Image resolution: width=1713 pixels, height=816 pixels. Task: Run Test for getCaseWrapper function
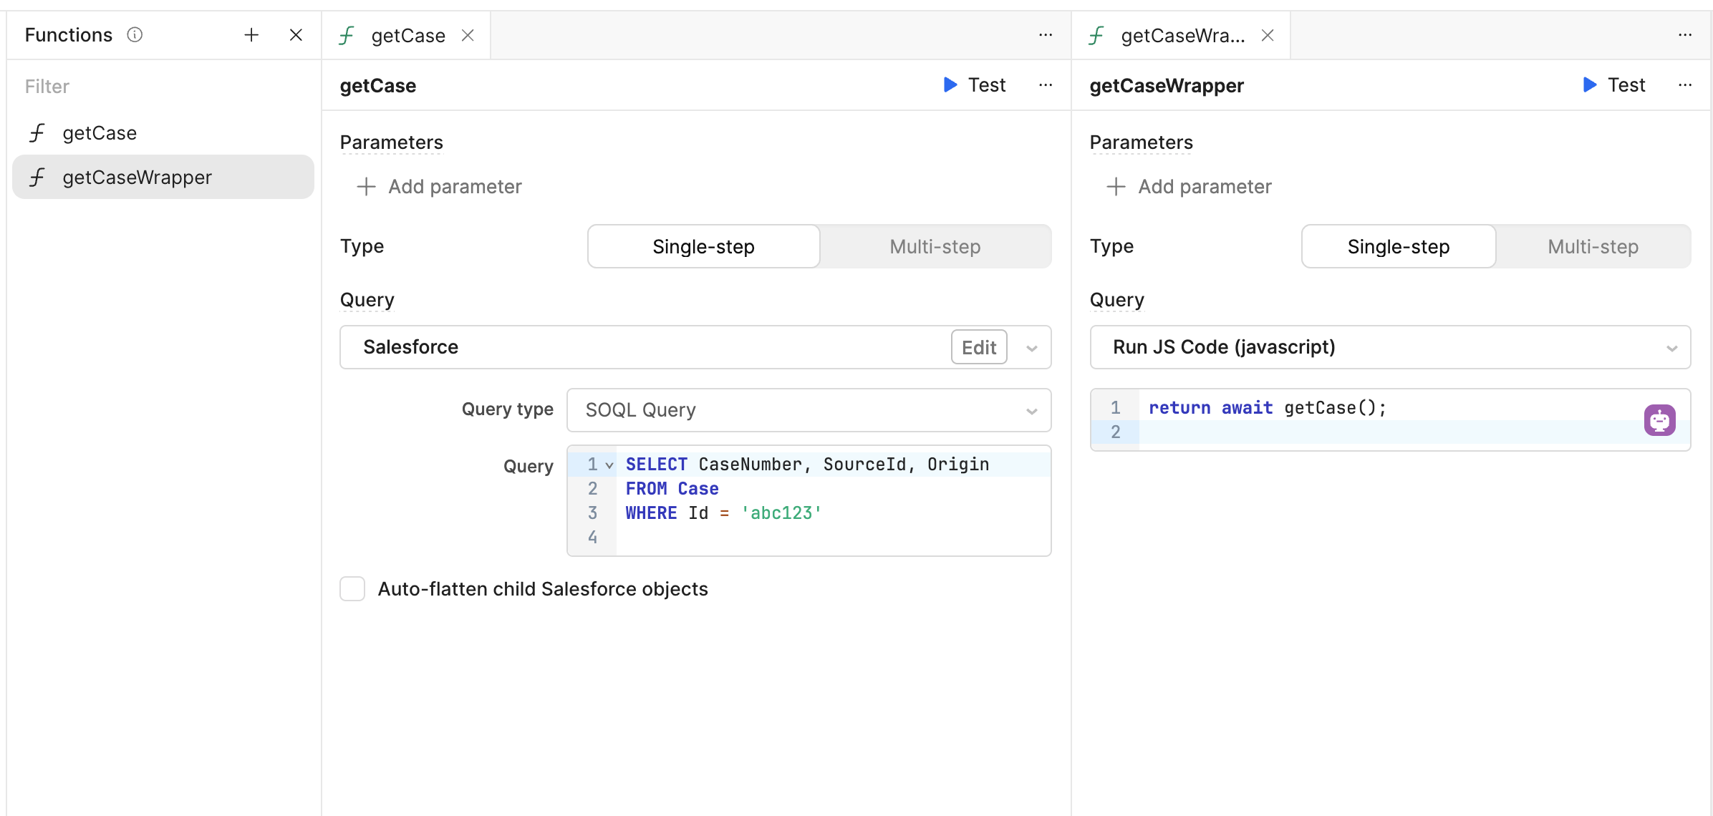(1614, 85)
